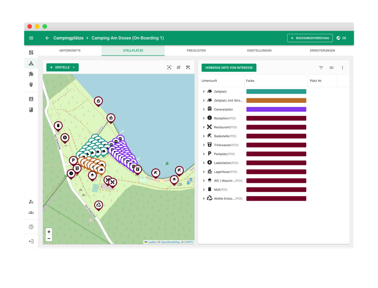Image resolution: width=378 pixels, height=288 pixels.
Task: Switch to the Unterkünfte tab
Action: point(70,50)
